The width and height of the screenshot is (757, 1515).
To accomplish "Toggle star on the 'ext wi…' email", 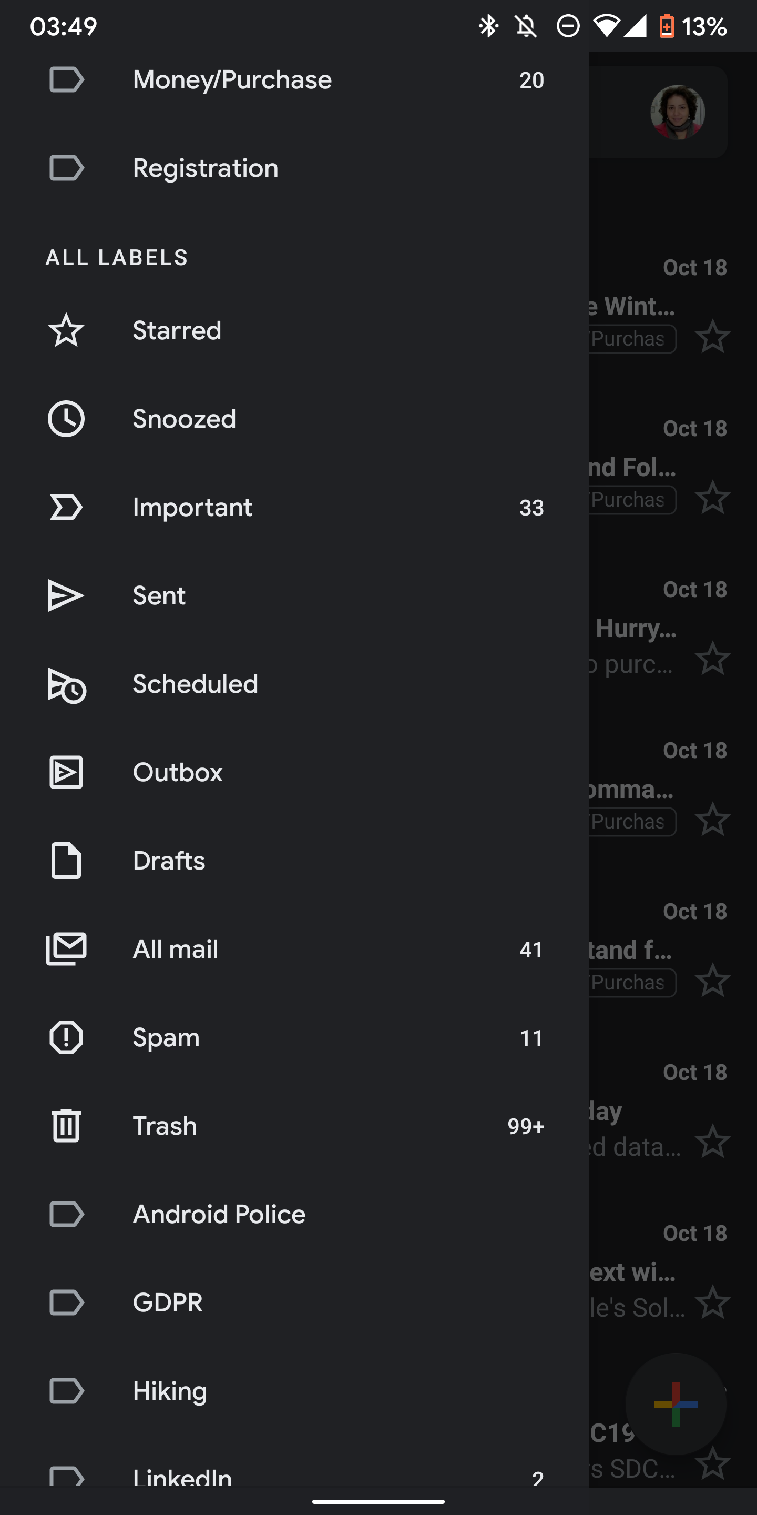I will click(712, 1302).
